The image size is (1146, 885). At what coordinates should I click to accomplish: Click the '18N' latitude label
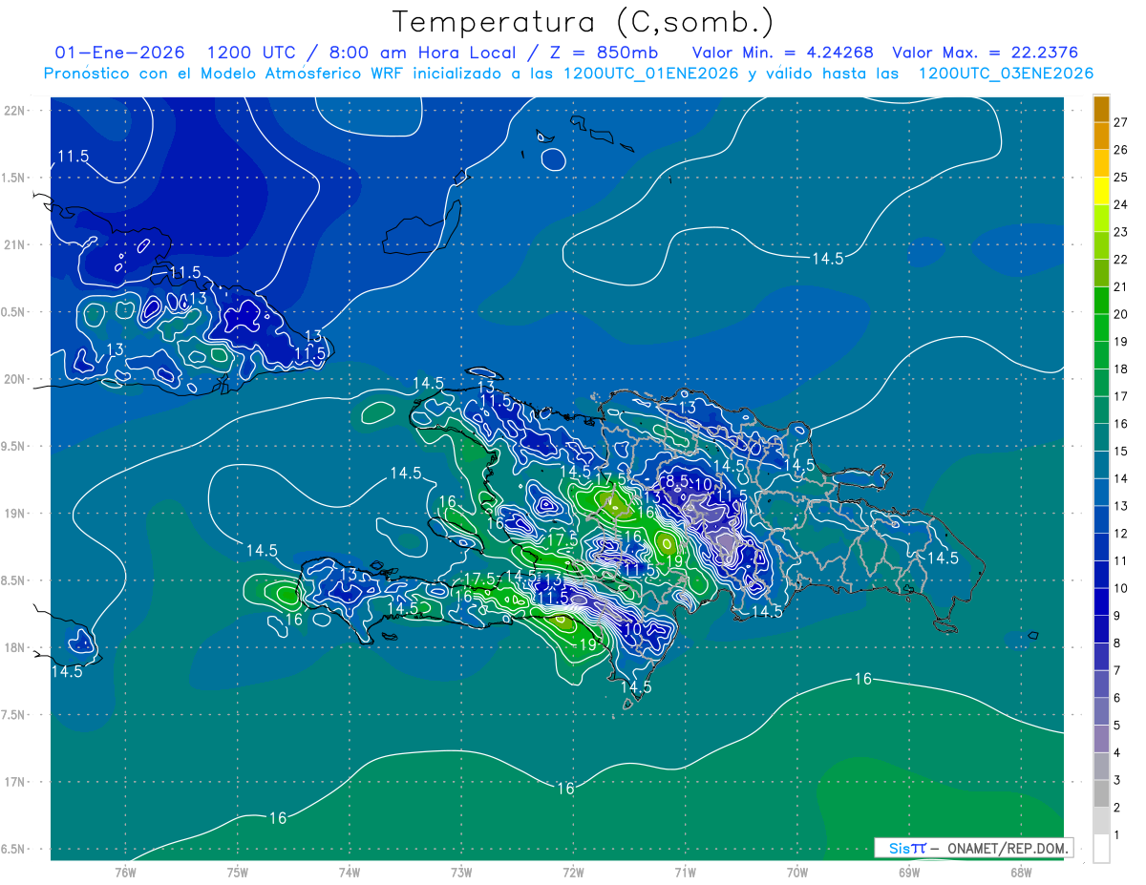click(x=16, y=647)
